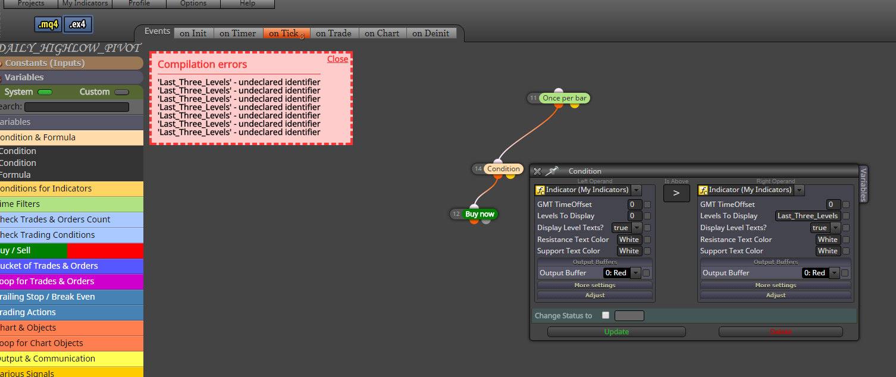Click the .mq4 export icon
Viewport: 896px width, 377px height.
tap(48, 24)
